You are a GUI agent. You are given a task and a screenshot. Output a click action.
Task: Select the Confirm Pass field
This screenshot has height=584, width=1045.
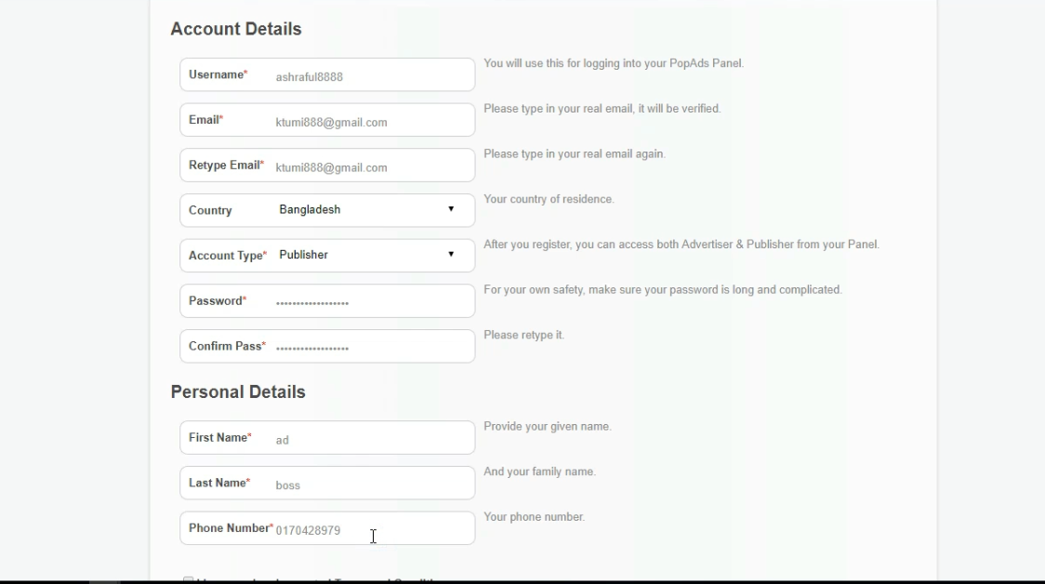[x=372, y=347]
